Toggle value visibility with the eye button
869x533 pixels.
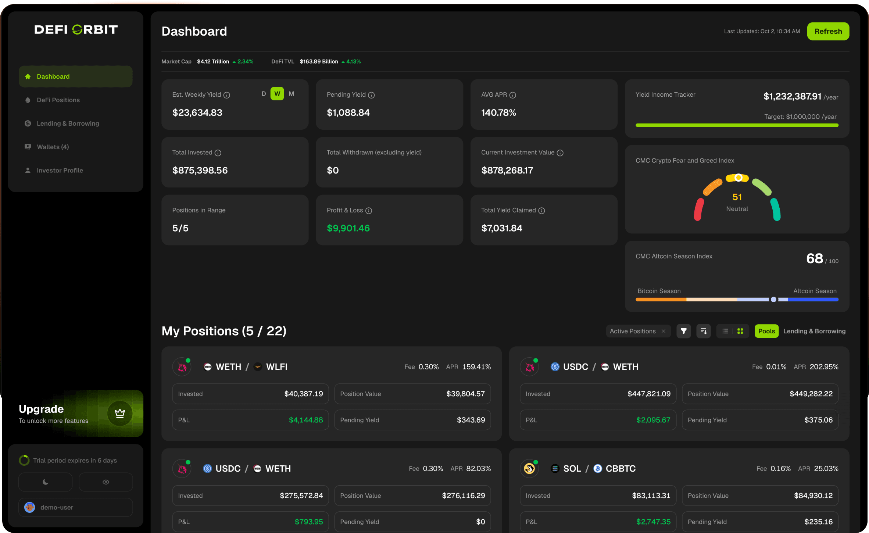click(x=106, y=482)
